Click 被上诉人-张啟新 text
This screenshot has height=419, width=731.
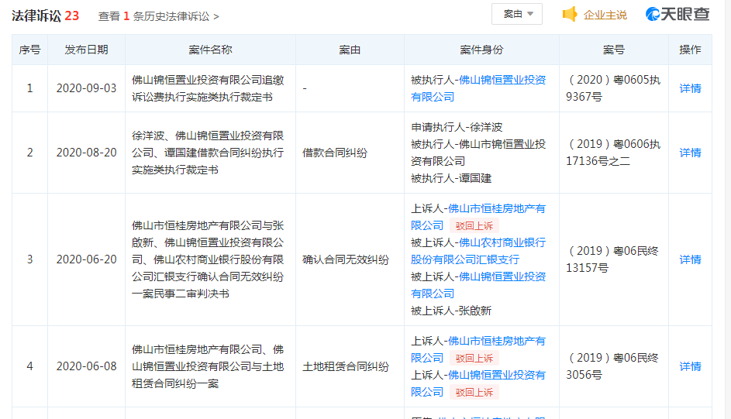(x=451, y=311)
